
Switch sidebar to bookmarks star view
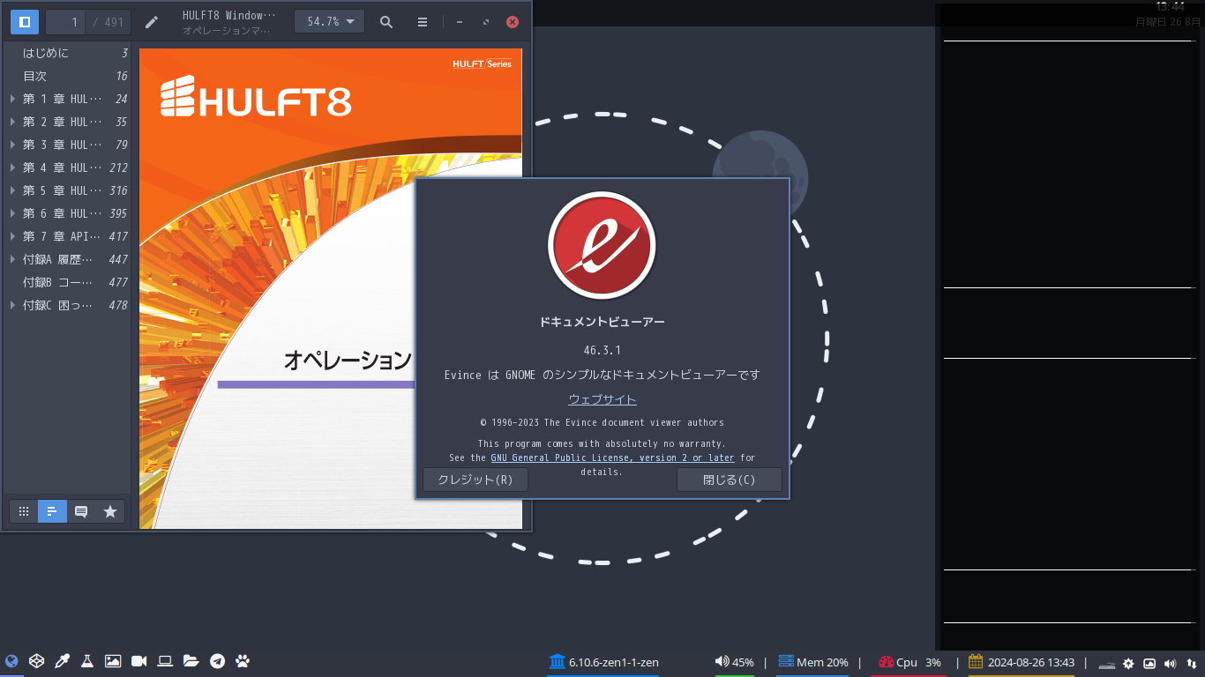point(110,511)
